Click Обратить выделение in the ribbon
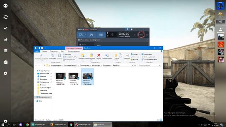Image resolution: width=226 pixels, height=127 pixels. point(149,60)
